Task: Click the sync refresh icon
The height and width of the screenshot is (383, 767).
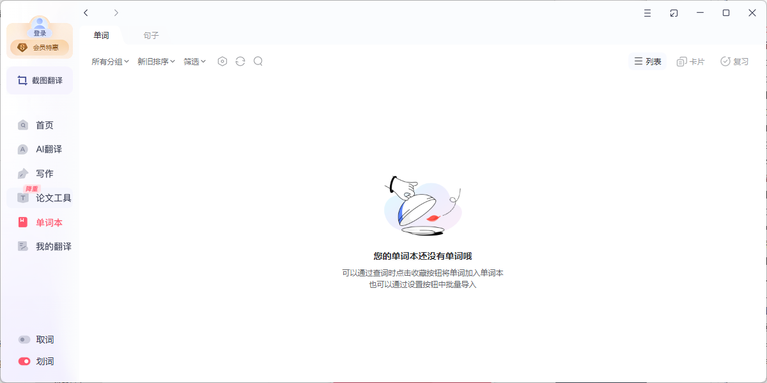Action: coord(240,61)
